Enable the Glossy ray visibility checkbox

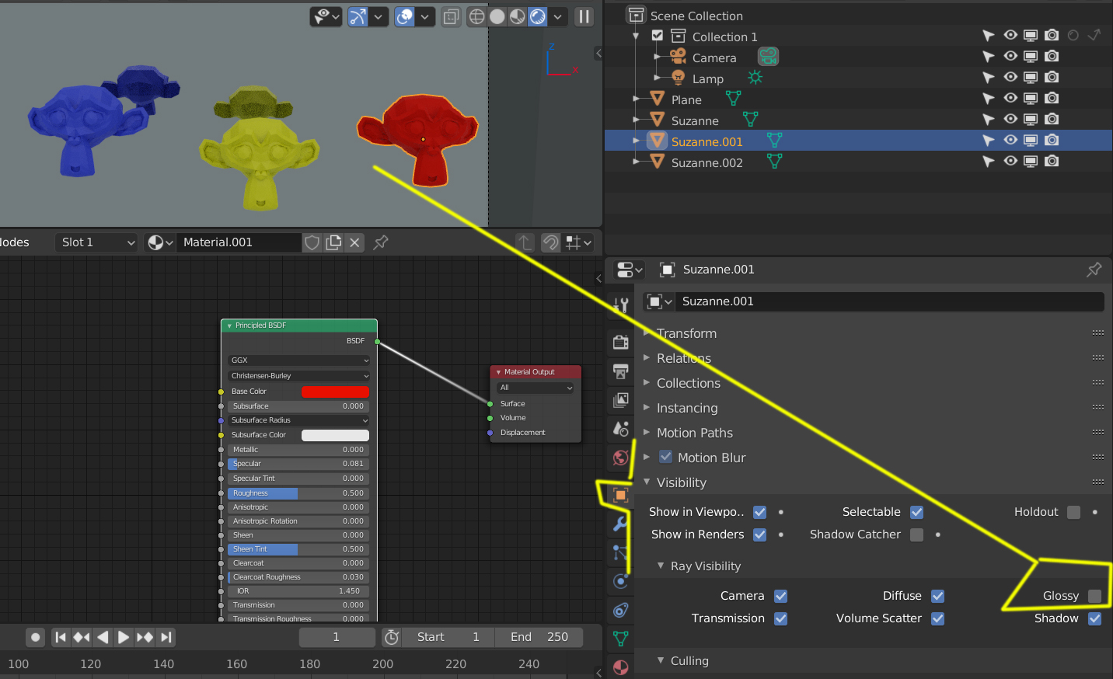click(x=1095, y=596)
